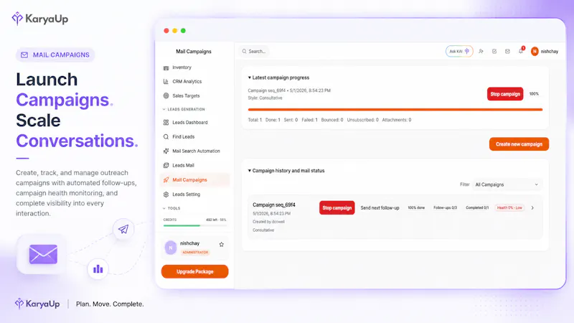Collapse Latest campaign progress section
The height and width of the screenshot is (323, 574).
coord(278,78)
